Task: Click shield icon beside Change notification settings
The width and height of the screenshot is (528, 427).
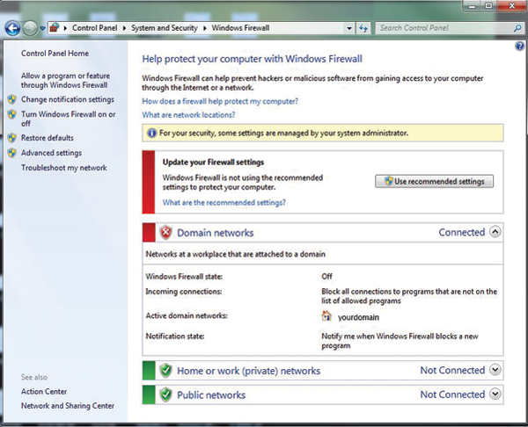Action: click(12, 99)
